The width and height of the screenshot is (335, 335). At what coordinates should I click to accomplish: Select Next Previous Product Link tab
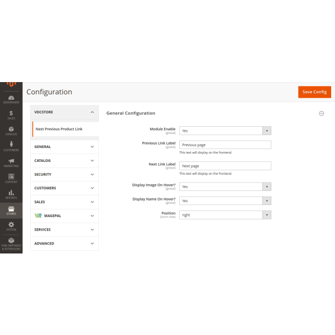click(x=59, y=129)
